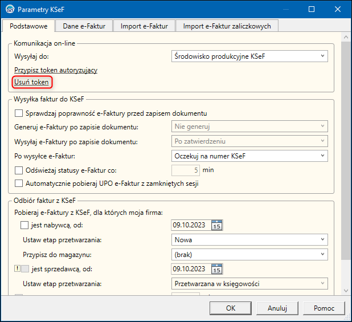The width and height of the screenshot is (352, 322).
Task: Open the 'Dane e-Faktur' tab
Action: tap(84, 26)
